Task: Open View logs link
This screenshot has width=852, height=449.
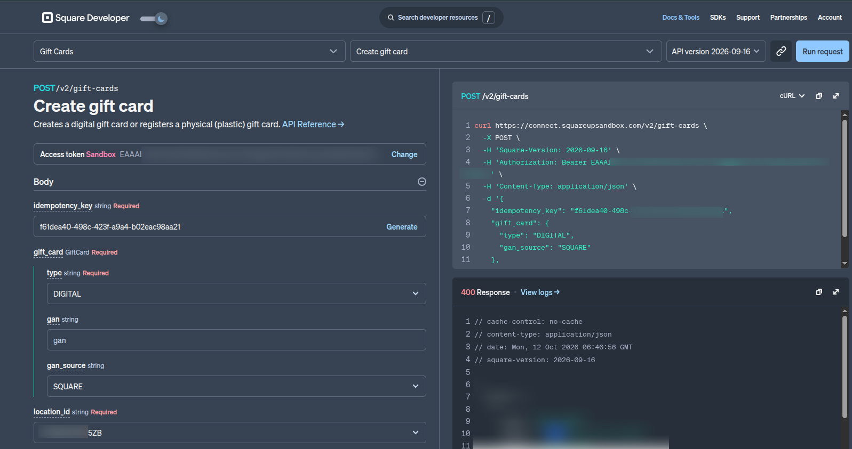Action: click(540, 292)
